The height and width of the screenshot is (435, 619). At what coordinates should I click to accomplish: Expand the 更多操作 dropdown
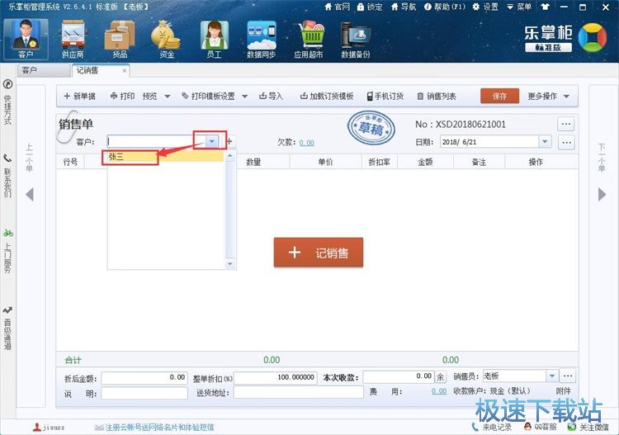[549, 96]
